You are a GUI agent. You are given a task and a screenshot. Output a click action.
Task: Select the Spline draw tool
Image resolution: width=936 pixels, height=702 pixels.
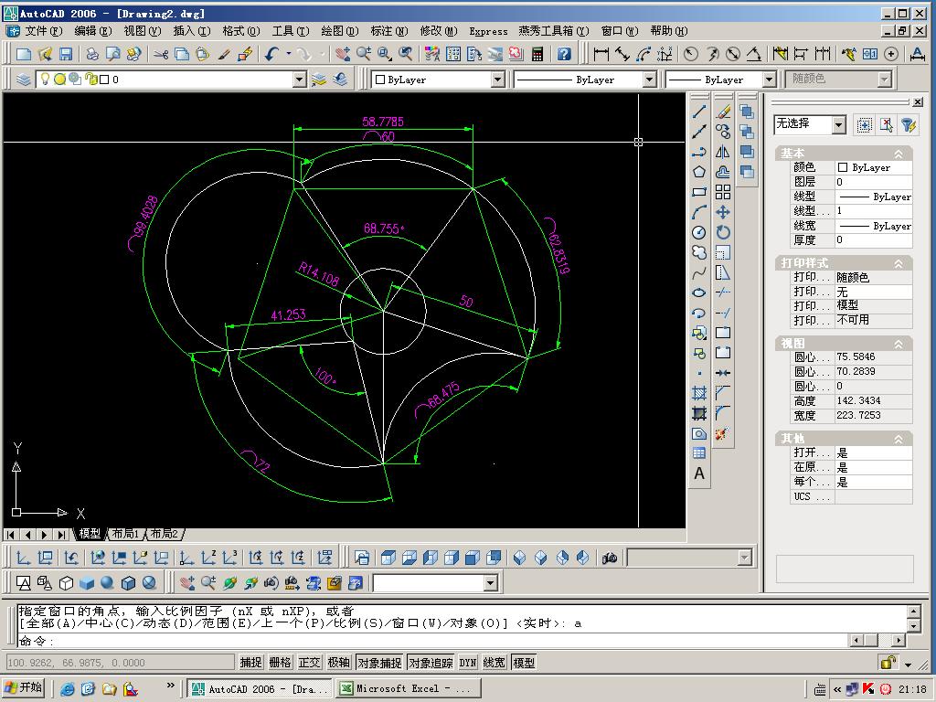[x=699, y=272]
